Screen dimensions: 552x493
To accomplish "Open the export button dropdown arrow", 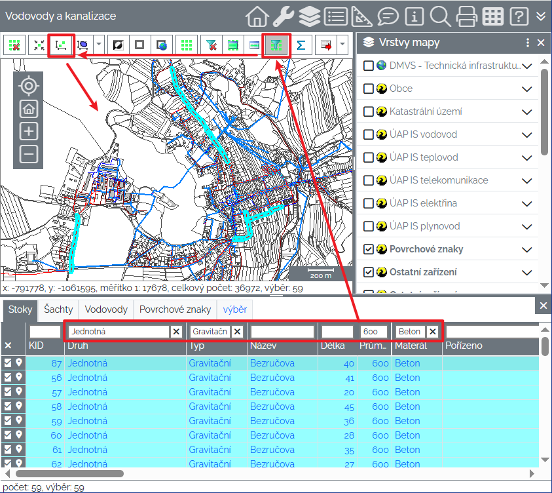I will coord(342,45).
